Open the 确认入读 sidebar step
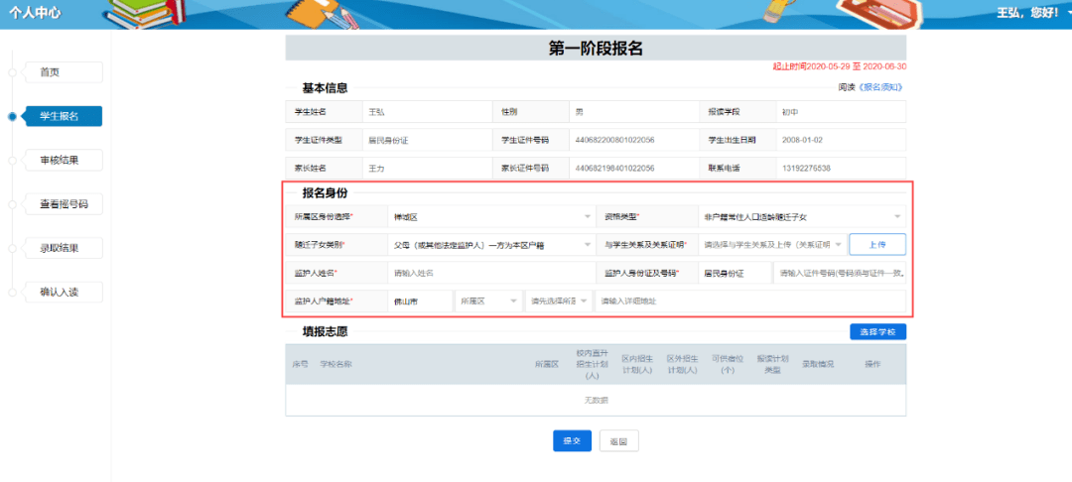The height and width of the screenshot is (482, 1072). (63, 293)
